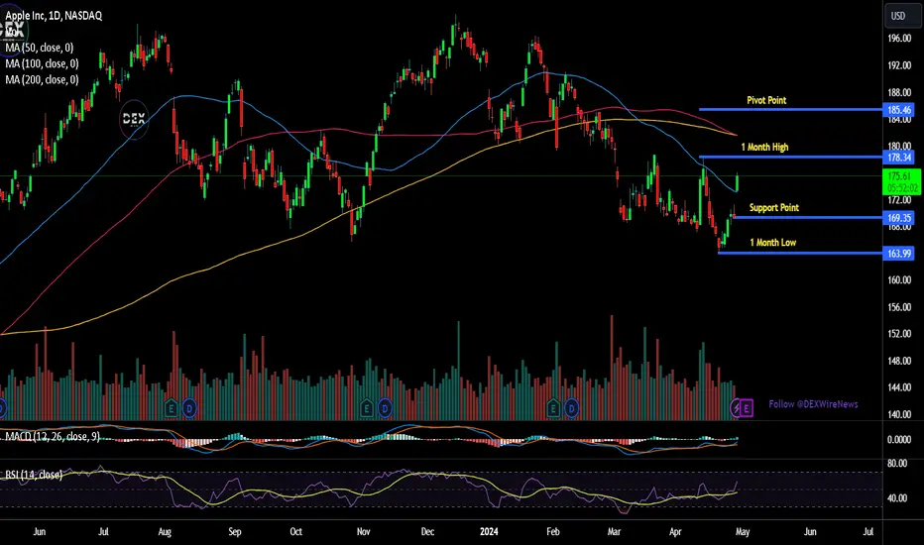Click the 185.46 pivot price tag
Viewport: 924px width, 545px height.
[899, 110]
